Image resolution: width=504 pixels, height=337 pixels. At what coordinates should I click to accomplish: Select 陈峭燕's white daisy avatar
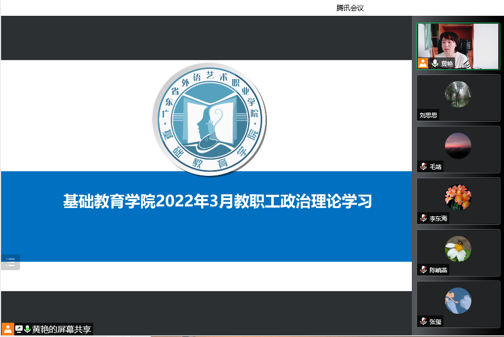point(458,249)
